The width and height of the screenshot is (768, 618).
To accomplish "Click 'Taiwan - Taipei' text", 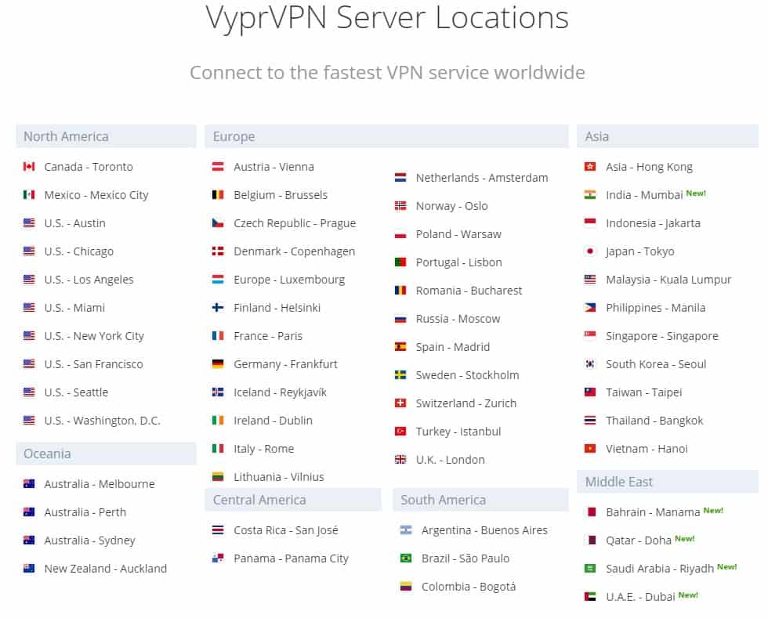I will tap(643, 392).
